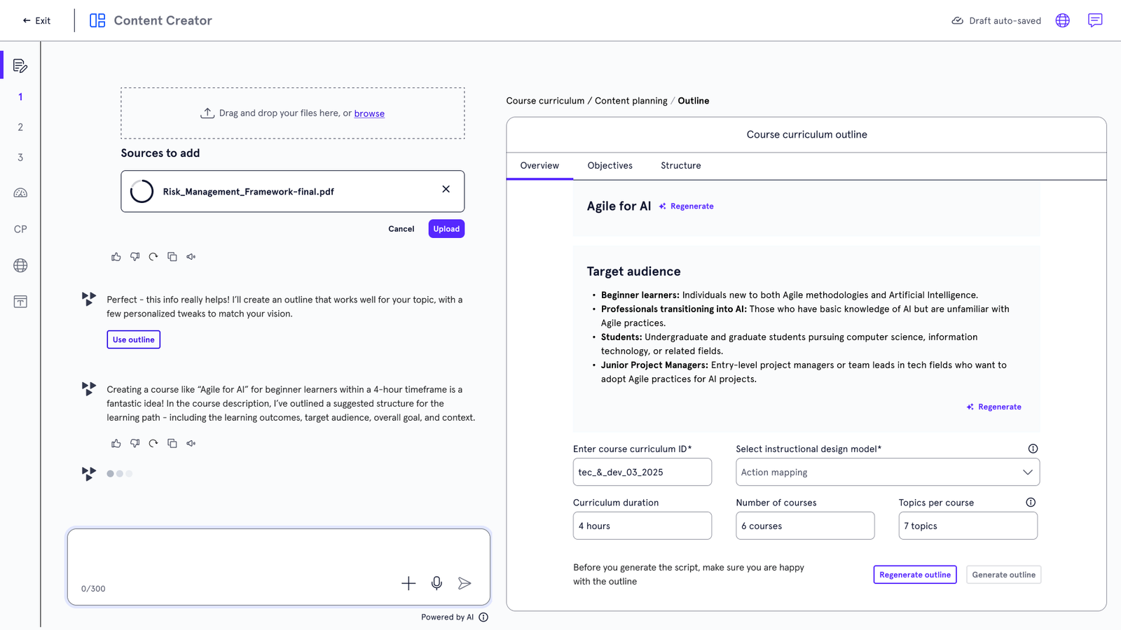This screenshot has height=630, width=1121.
Task: Click the microphone icon in the chat input
Action: tap(436, 583)
